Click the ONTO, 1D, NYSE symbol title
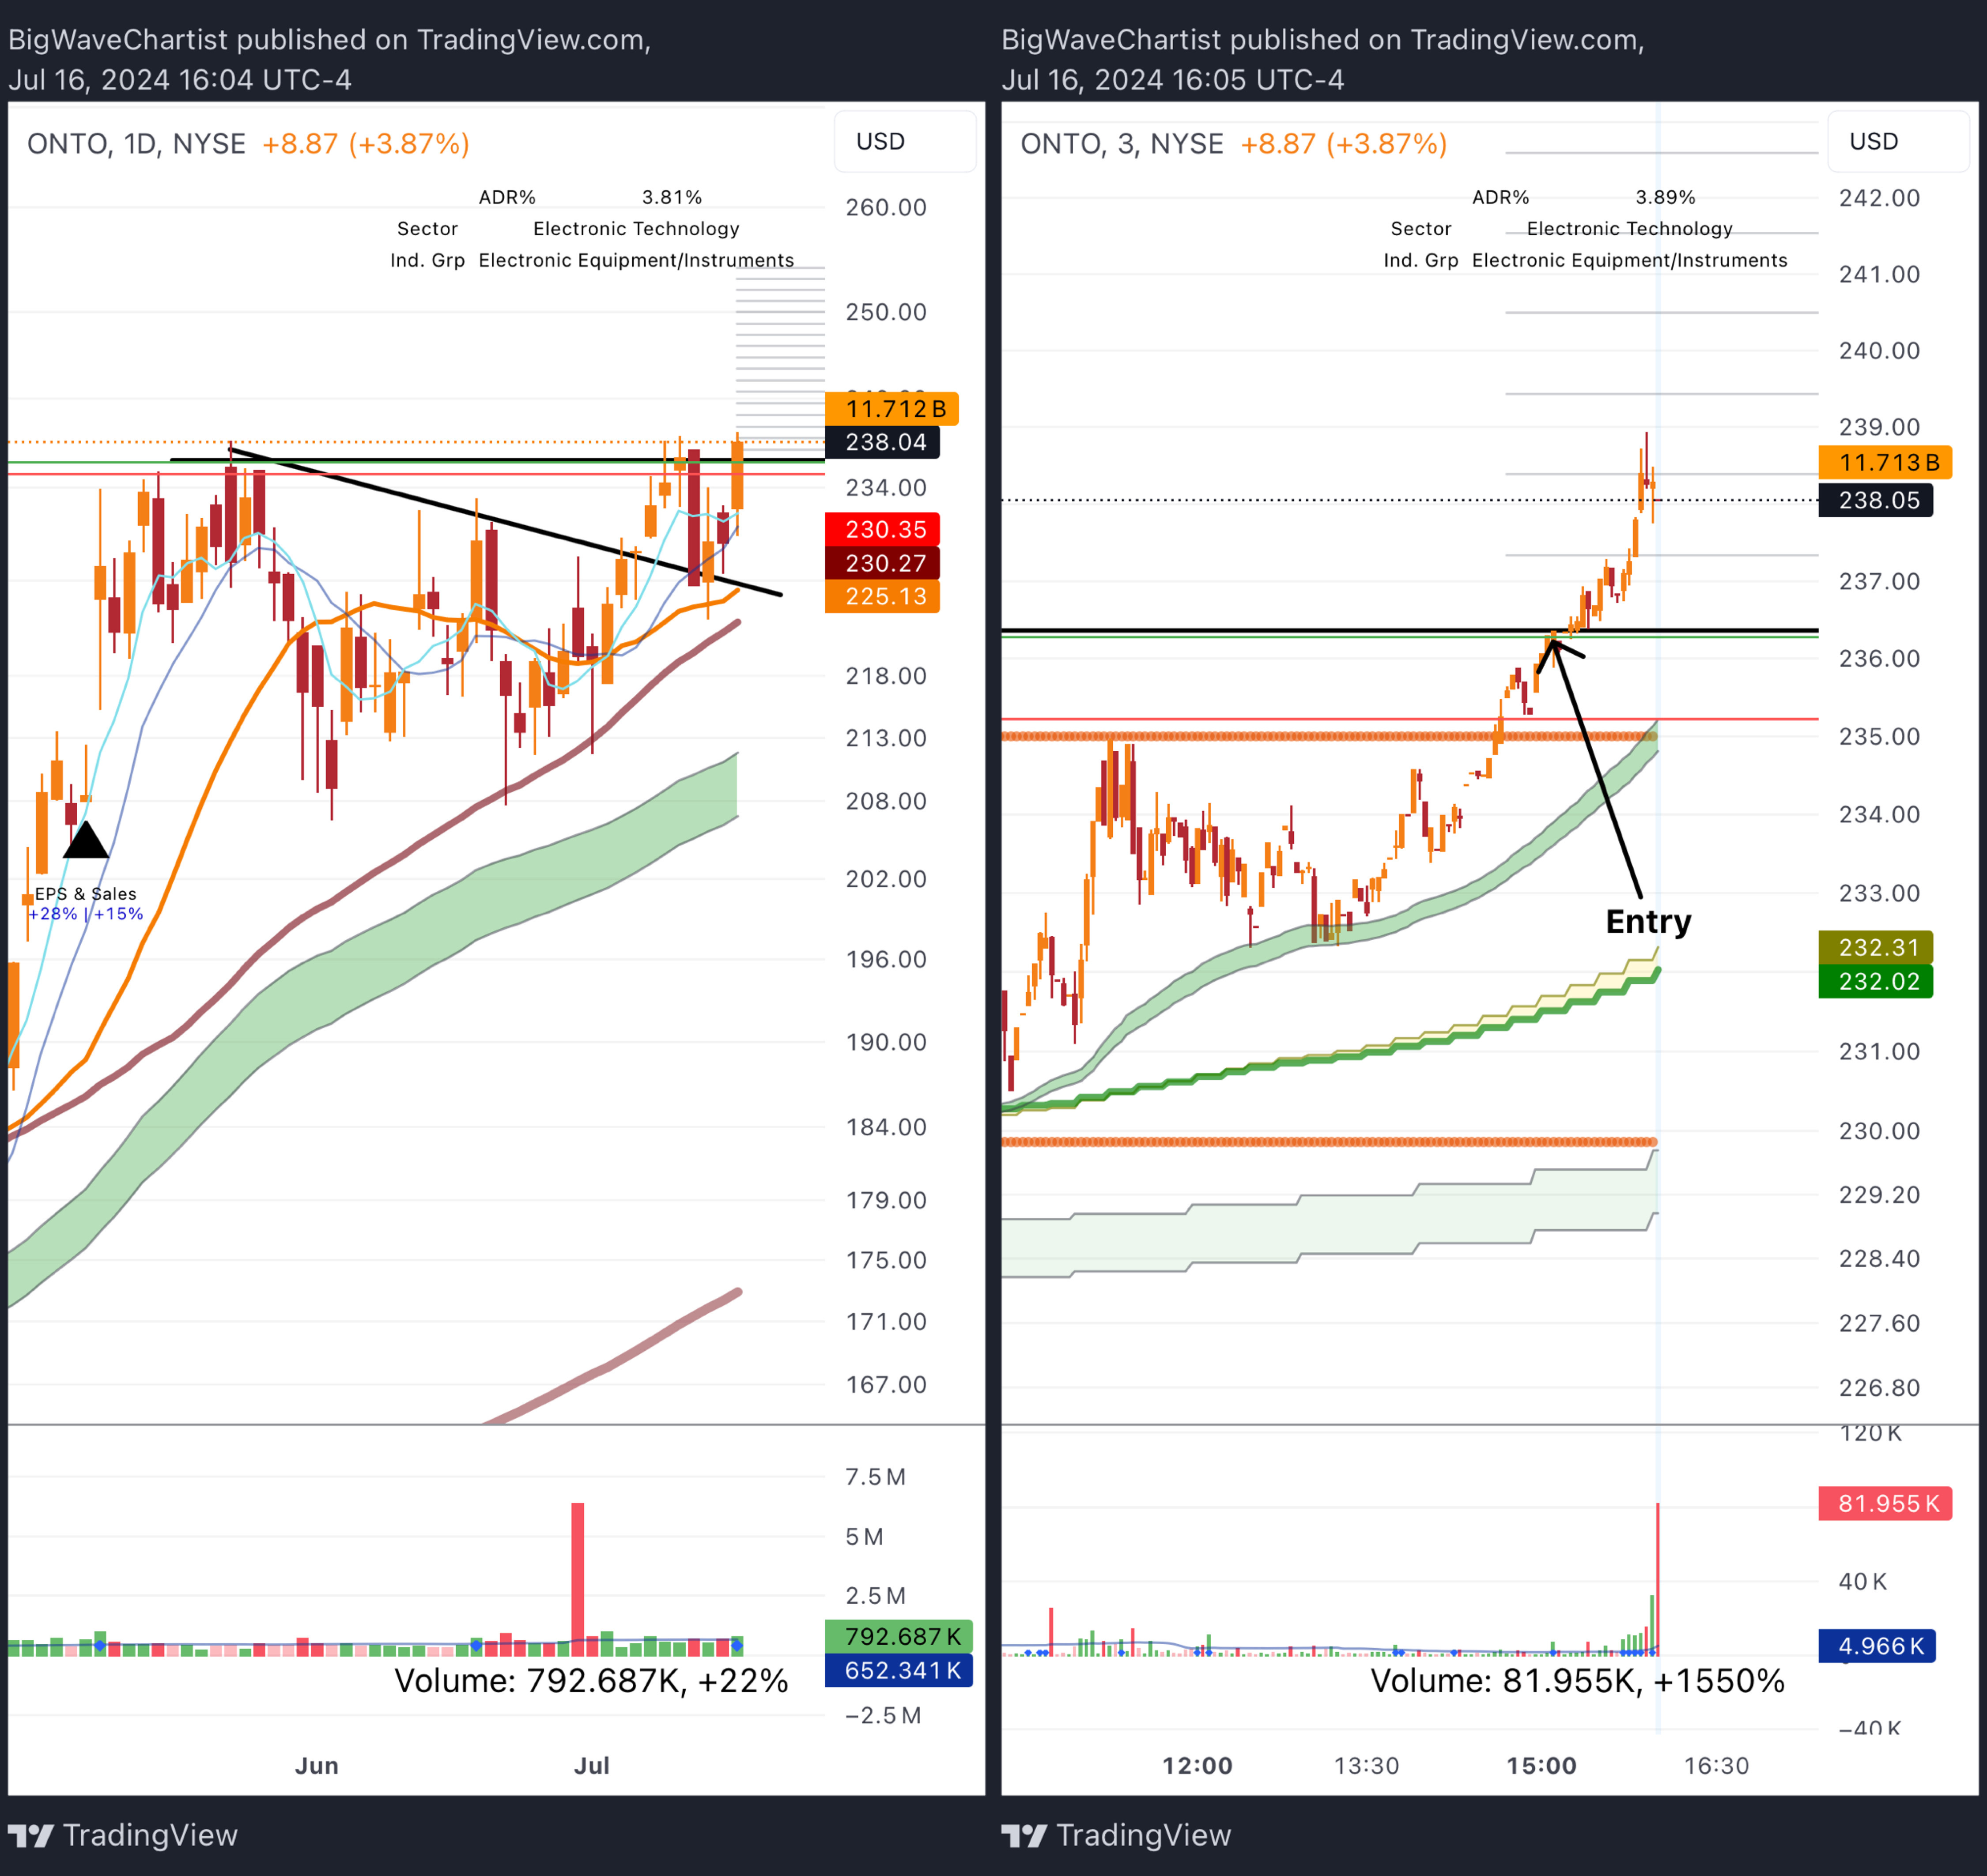Screen dimensions: 1987x1876 (136, 144)
